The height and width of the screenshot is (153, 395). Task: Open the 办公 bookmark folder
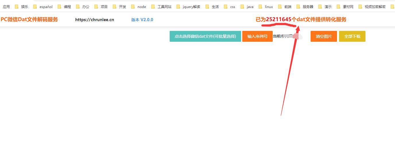83,7
